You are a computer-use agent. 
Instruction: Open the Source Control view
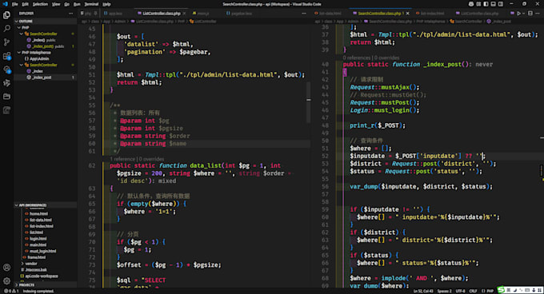click(6, 42)
